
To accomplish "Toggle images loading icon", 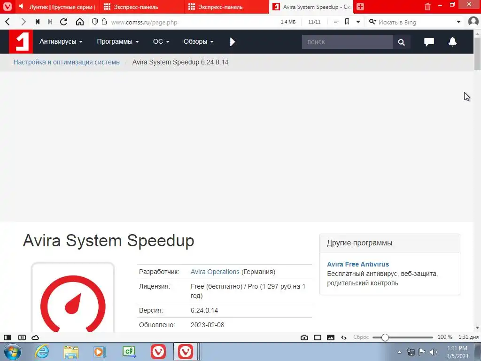I will [x=331, y=337].
